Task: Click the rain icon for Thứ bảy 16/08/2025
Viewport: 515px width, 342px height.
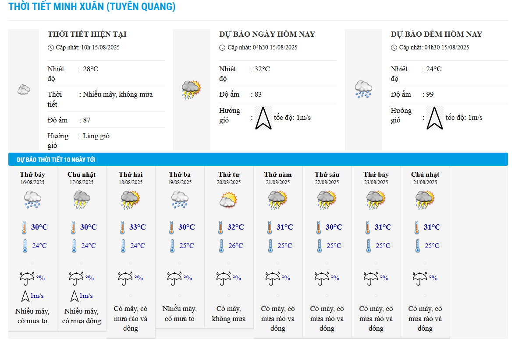Action: (32, 200)
